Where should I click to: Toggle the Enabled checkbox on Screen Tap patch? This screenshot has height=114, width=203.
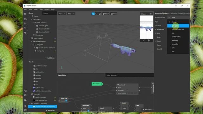[x=66, y=101]
